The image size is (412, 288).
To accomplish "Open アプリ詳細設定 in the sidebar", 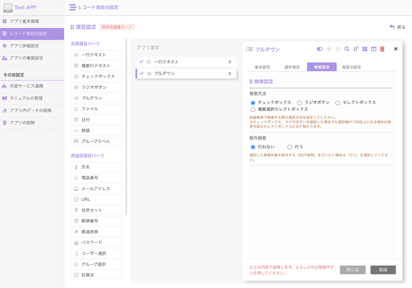I will [x=32, y=46].
